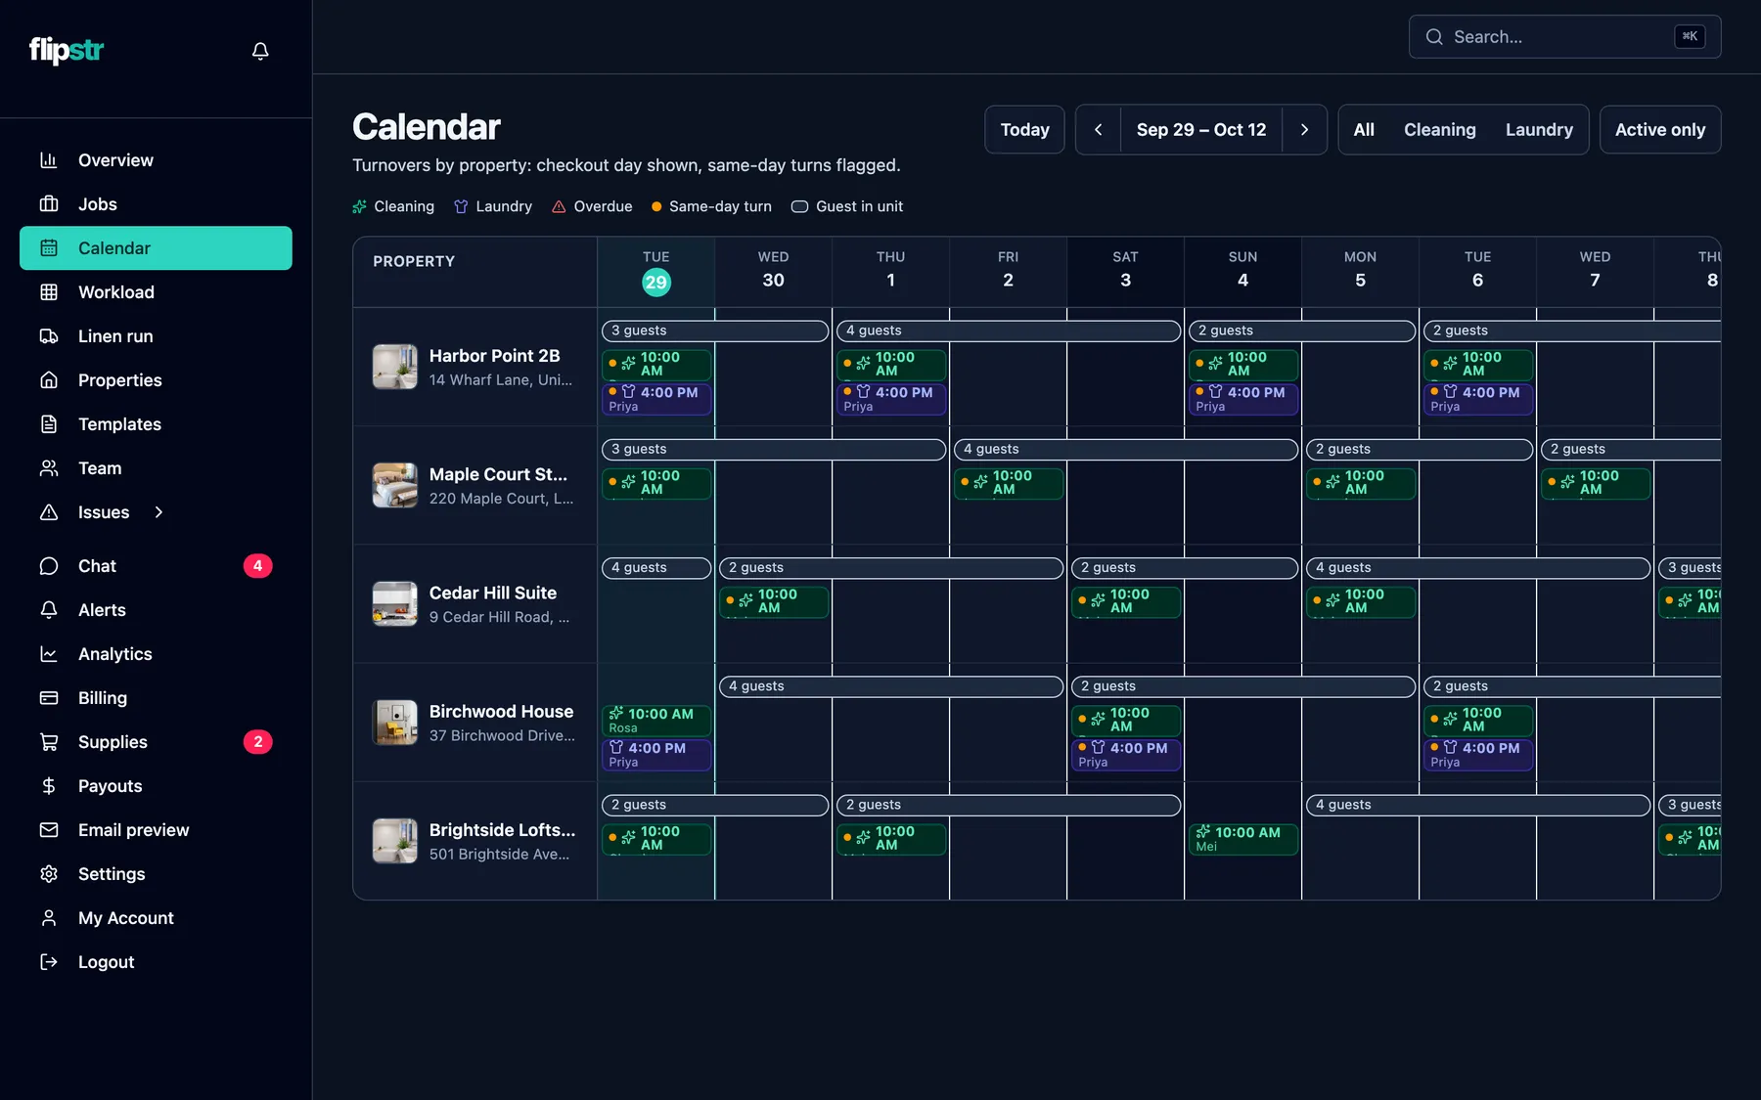Viewport: 1761px width, 1100px height.
Task: Click the Templates document icon
Action: tap(49, 424)
